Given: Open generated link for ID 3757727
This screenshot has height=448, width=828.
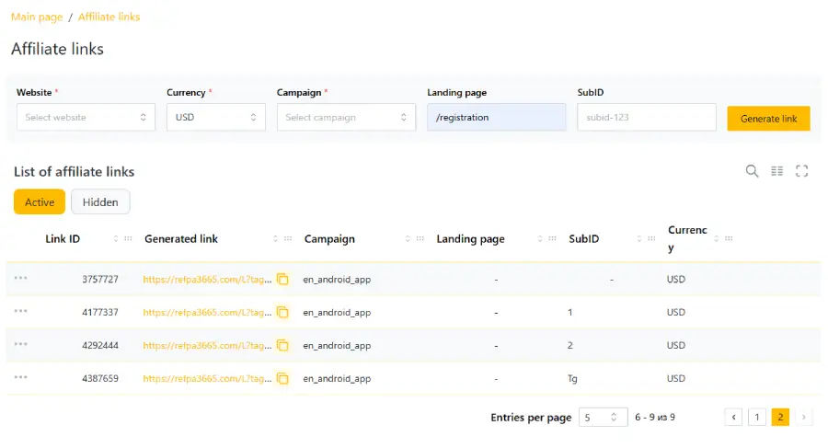Looking at the screenshot, I should 208,280.
